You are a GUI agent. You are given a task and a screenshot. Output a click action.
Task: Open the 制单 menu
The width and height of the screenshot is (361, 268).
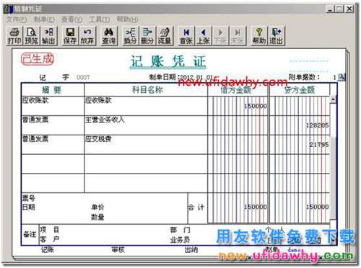tap(44, 19)
